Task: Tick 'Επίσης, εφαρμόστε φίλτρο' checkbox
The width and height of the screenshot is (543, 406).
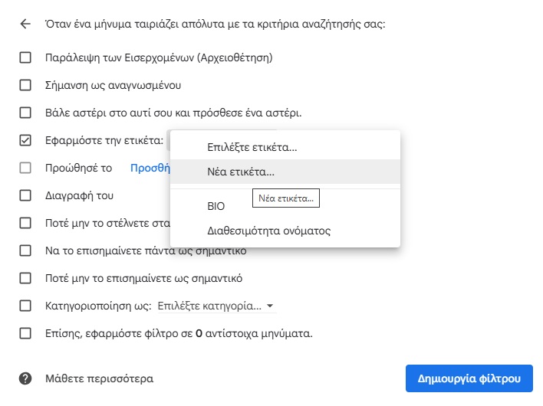Action: [x=25, y=334]
